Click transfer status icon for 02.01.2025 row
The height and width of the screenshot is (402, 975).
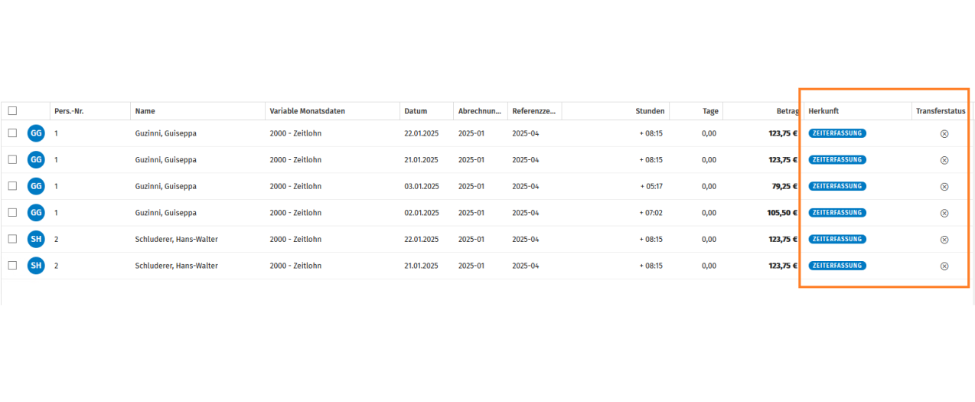point(944,213)
